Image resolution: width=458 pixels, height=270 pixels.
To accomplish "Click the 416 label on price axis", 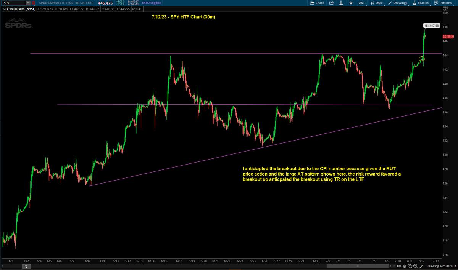I will [445, 255].
